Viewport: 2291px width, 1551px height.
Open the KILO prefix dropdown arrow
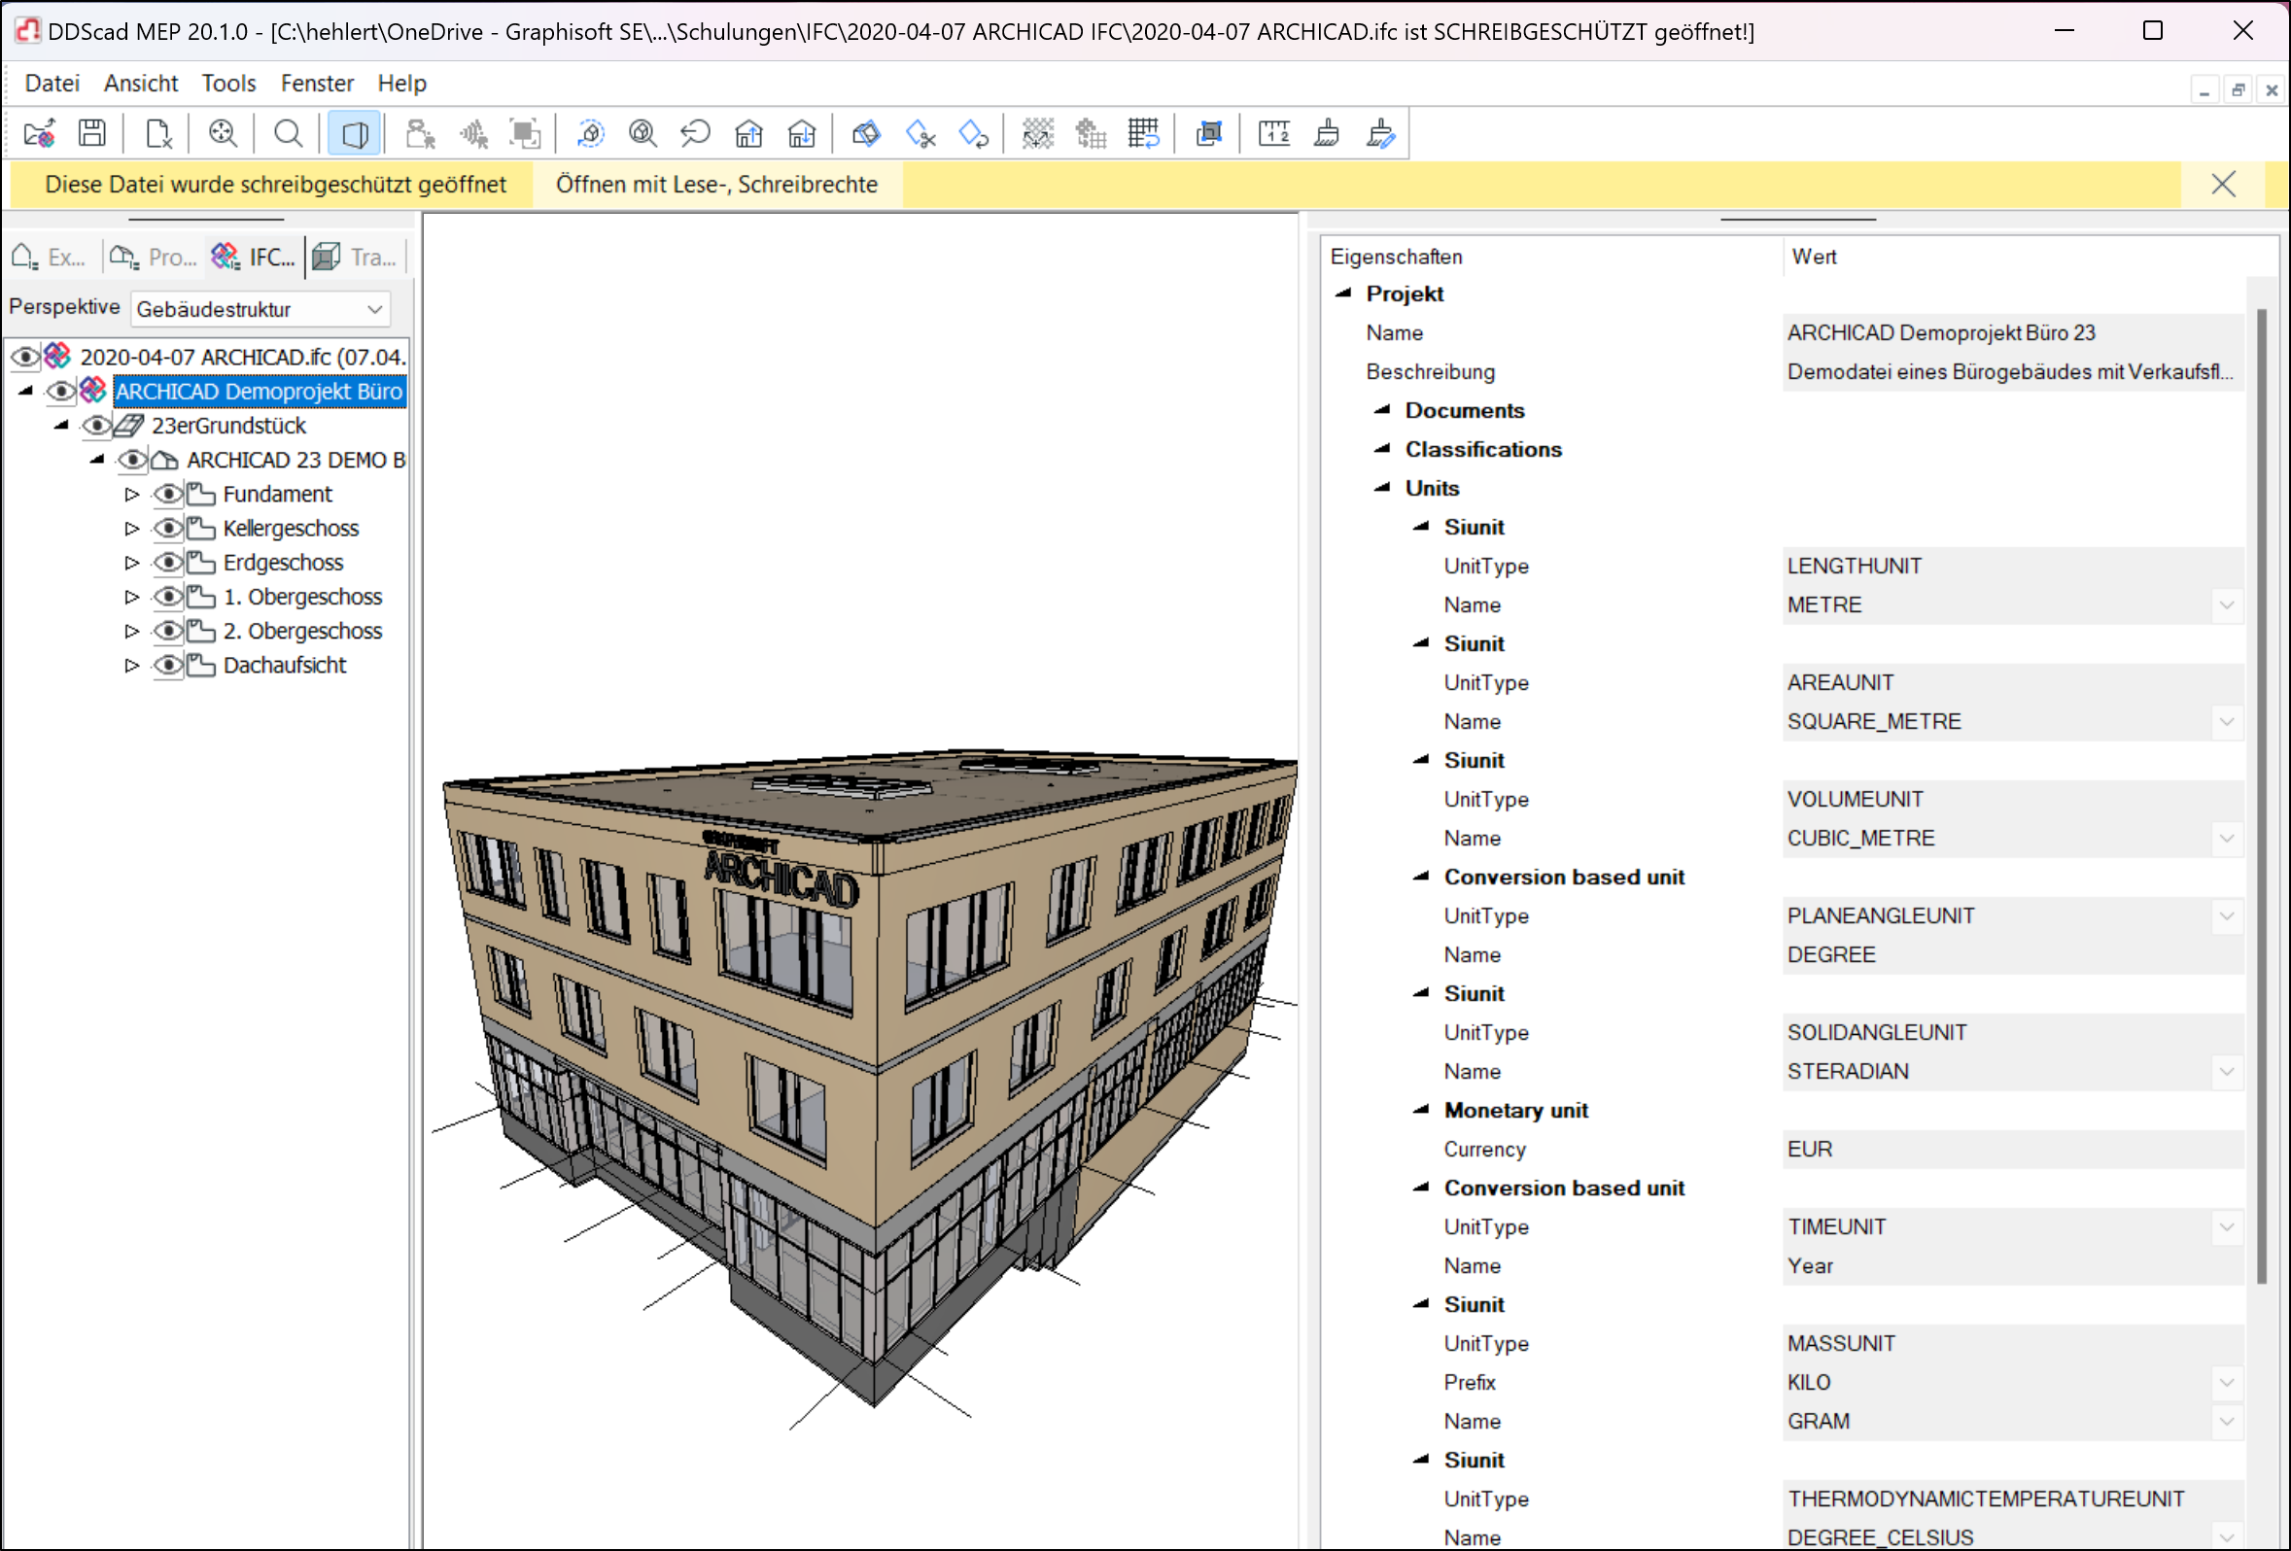click(2226, 1383)
